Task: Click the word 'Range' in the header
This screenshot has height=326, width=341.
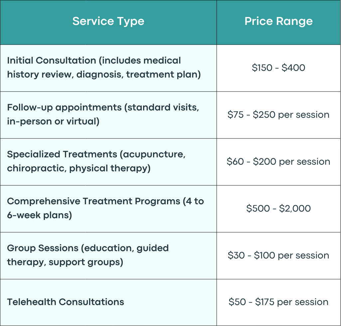Action: [x=294, y=22]
